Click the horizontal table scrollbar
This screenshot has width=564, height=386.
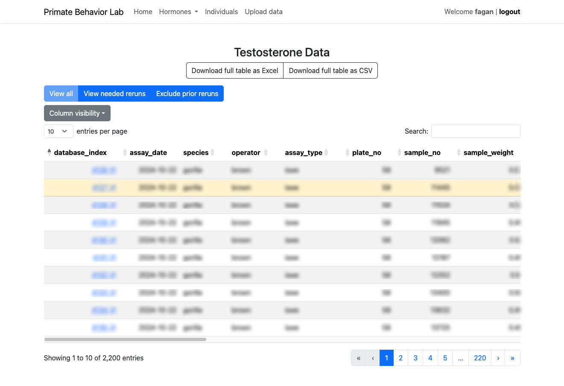tap(125, 339)
